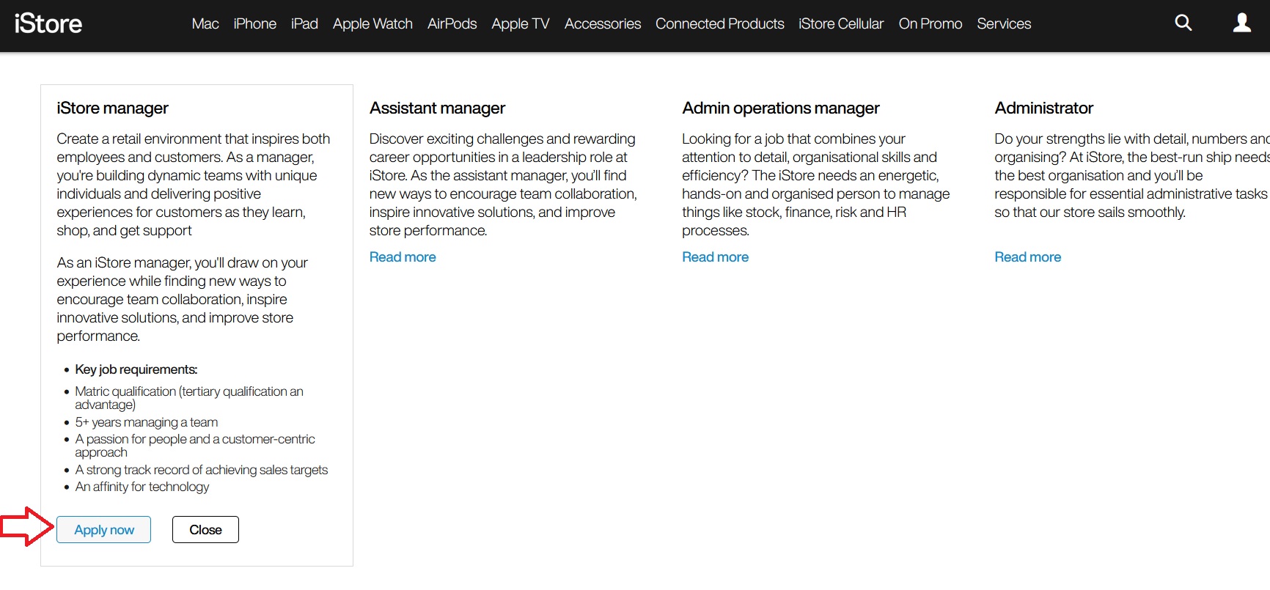Click the iStore logo

(48, 23)
